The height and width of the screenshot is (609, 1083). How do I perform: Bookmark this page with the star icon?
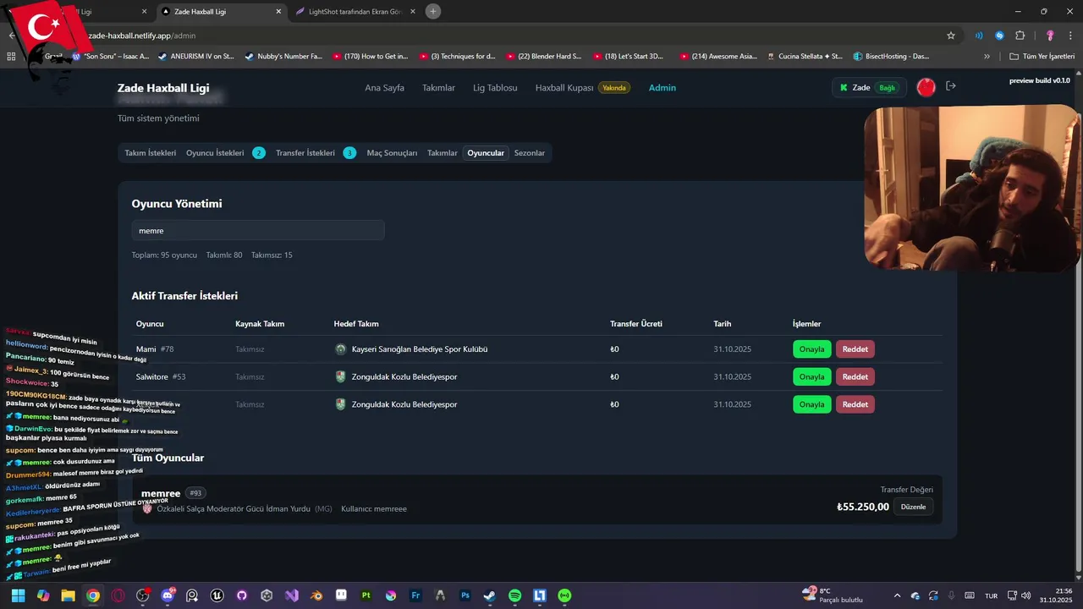(951, 36)
